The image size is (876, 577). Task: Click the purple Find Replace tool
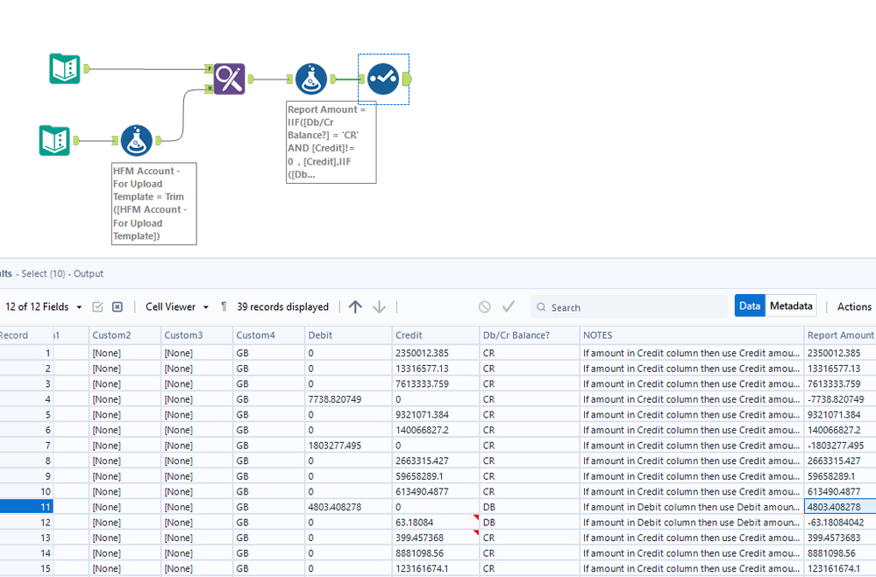229,79
